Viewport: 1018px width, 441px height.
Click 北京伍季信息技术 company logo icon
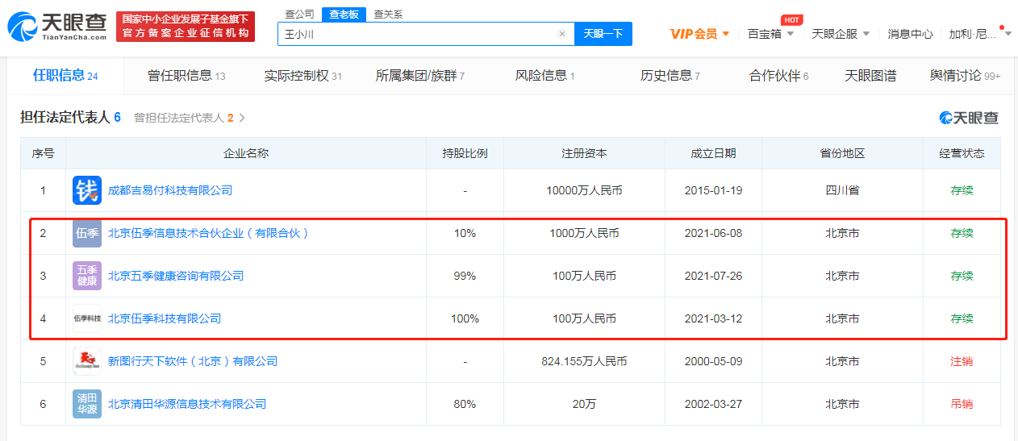(87, 233)
